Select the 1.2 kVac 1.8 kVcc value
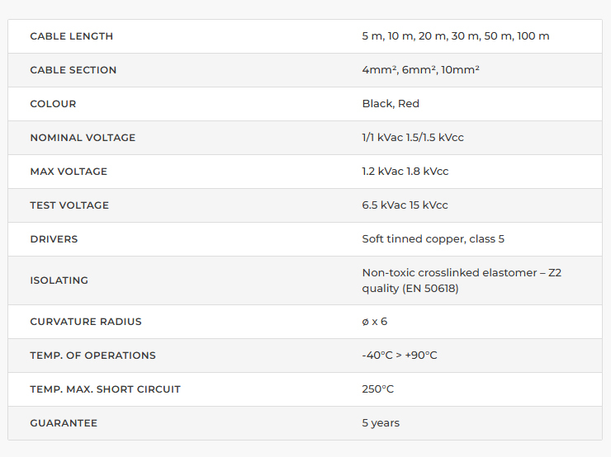Image resolution: width=611 pixels, height=457 pixels. tap(405, 172)
